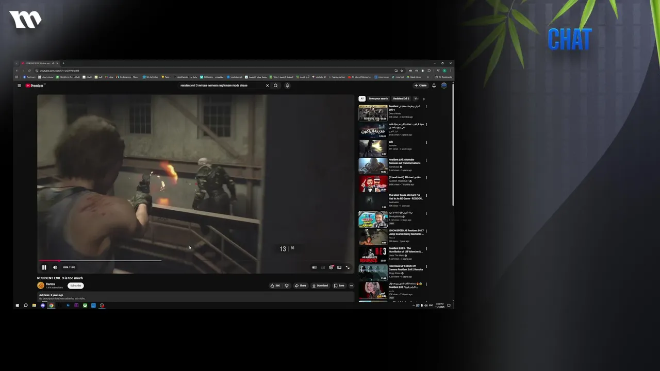Open the Hamza channel name link
The height and width of the screenshot is (371, 660).
pos(51,284)
